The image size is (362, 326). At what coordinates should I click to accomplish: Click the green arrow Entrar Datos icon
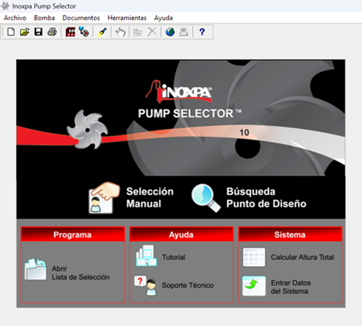click(x=254, y=286)
